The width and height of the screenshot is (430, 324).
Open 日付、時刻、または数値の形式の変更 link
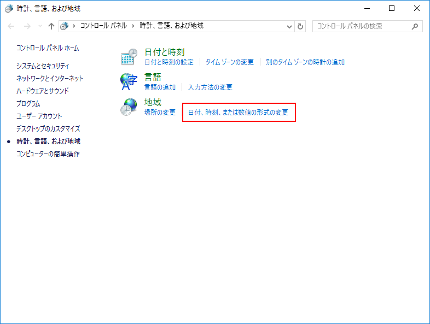pyautogui.click(x=238, y=113)
